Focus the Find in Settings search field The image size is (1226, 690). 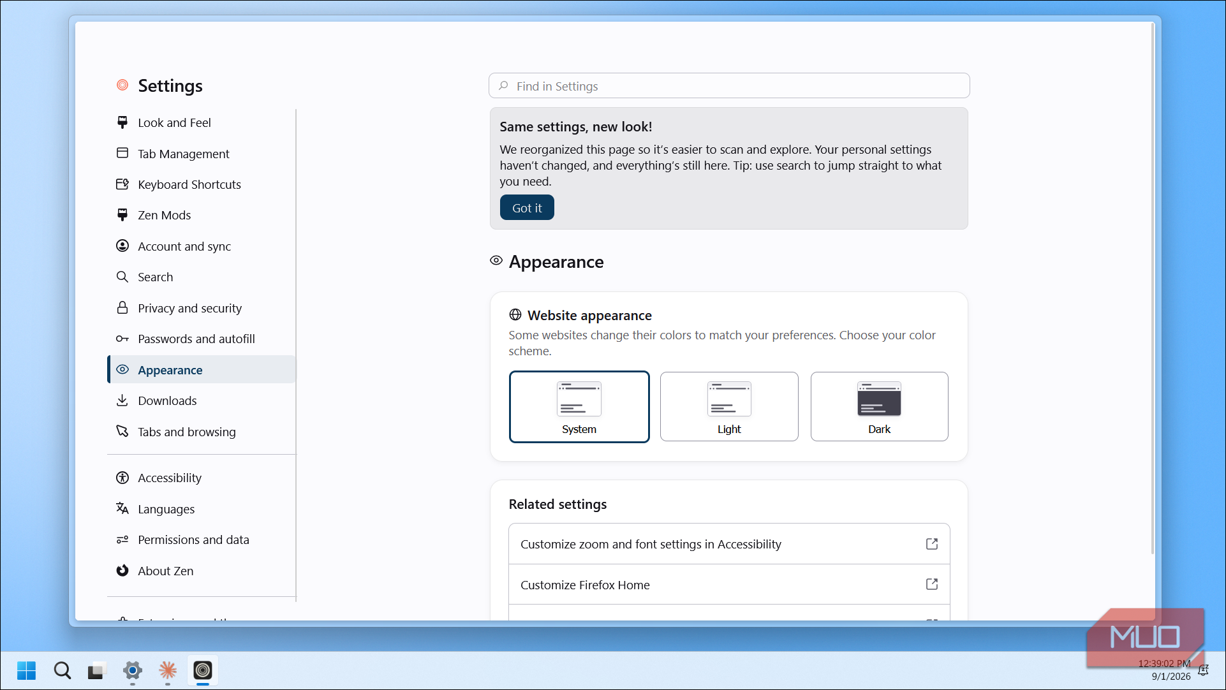pos(729,86)
